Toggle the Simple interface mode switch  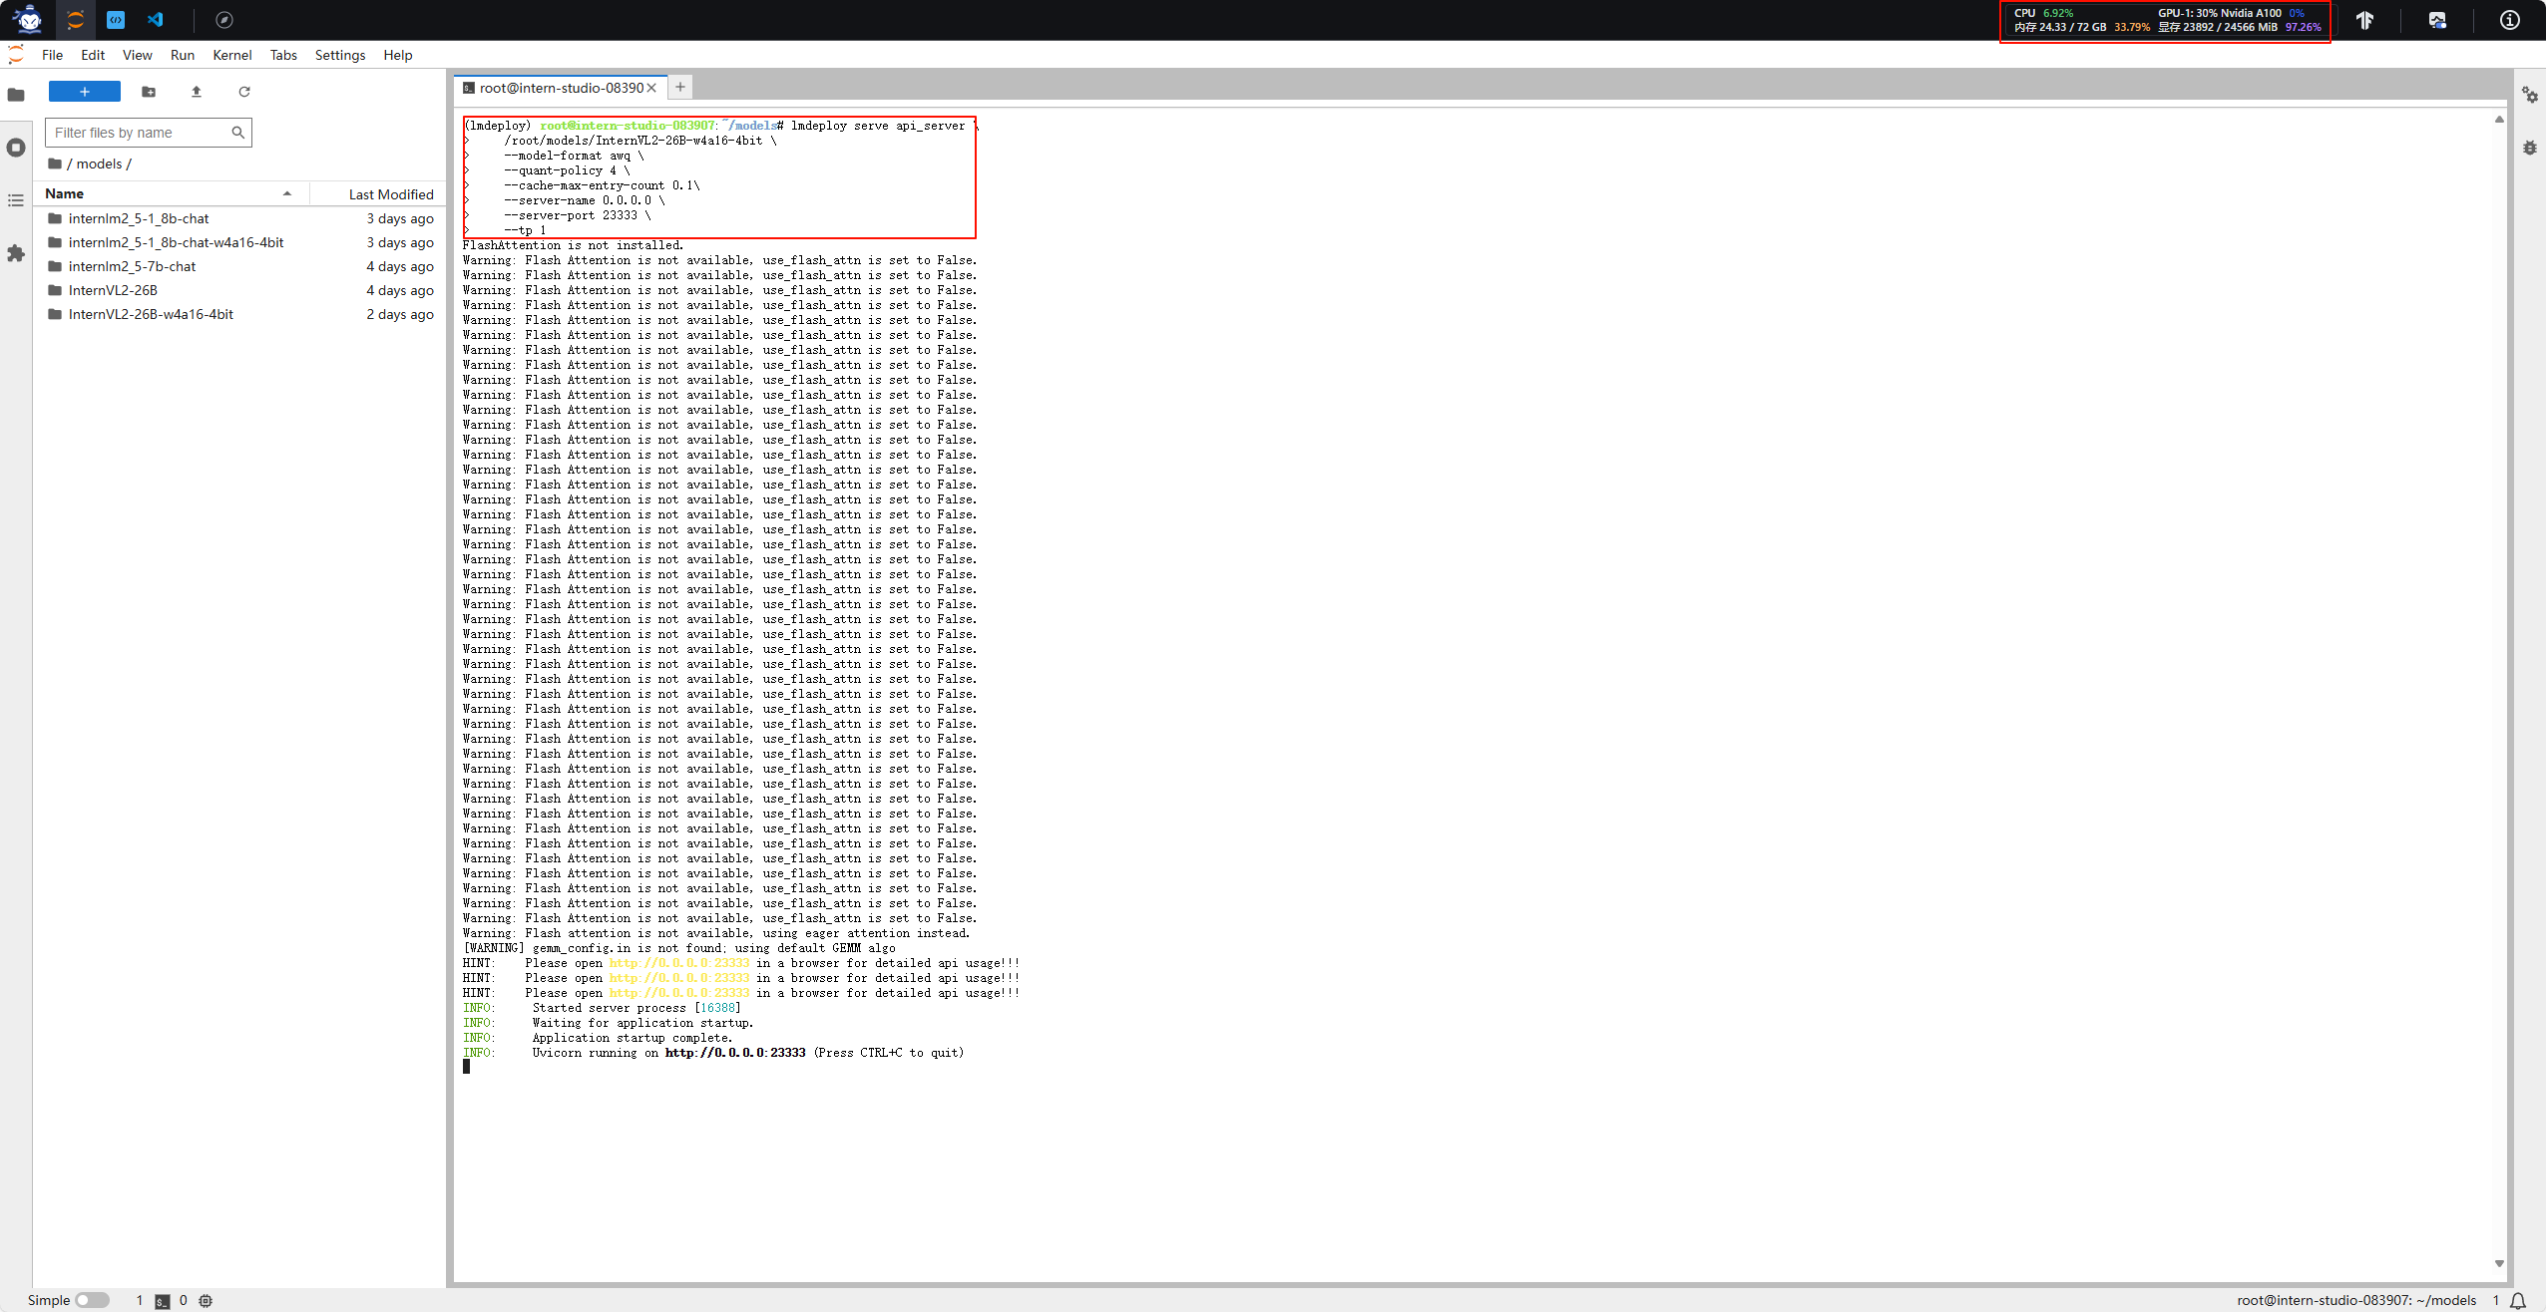click(x=92, y=1300)
